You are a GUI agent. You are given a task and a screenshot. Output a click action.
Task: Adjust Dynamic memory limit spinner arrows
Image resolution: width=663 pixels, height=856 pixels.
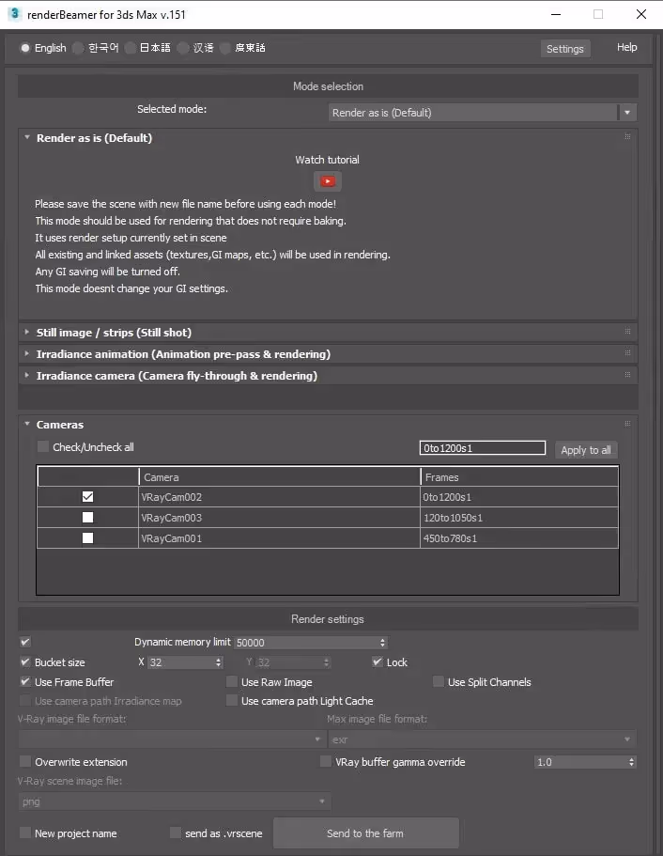[382, 643]
